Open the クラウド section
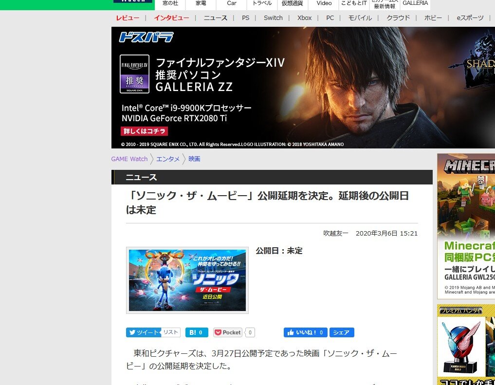The width and height of the screenshot is (495, 385). pos(398,18)
